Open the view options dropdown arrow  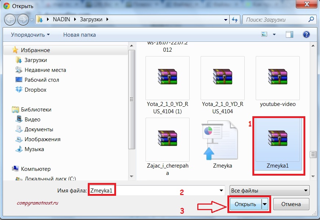click(274, 34)
